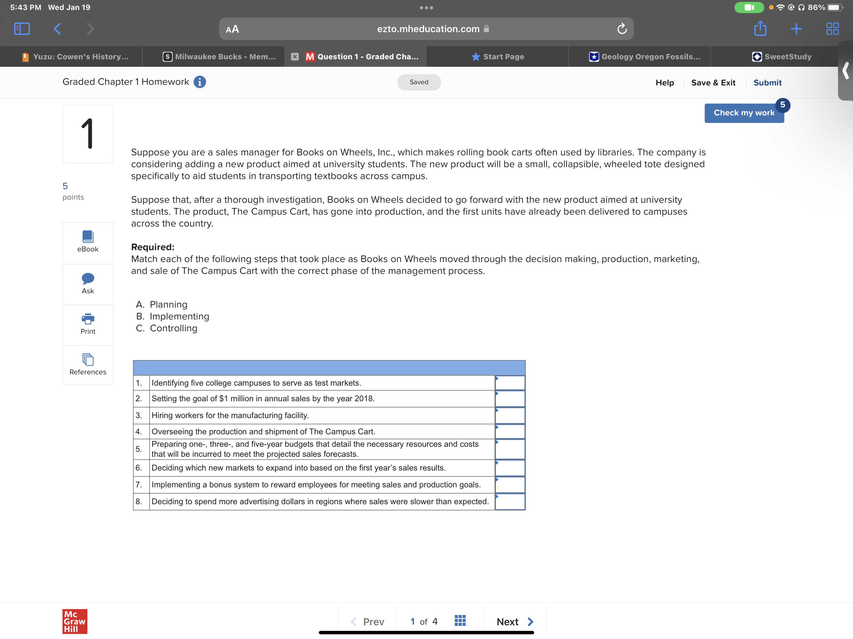Open answer dropdown for deciding new markets

tap(510, 468)
